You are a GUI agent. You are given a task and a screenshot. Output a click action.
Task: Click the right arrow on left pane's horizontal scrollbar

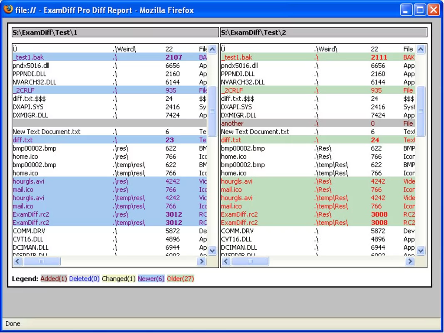point(201,261)
